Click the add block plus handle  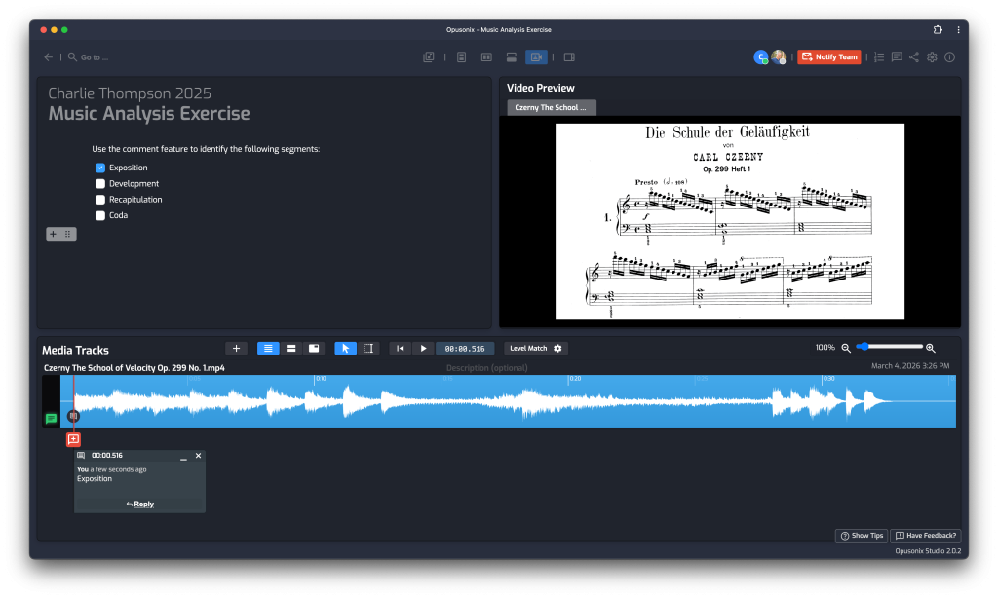tap(53, 234)
